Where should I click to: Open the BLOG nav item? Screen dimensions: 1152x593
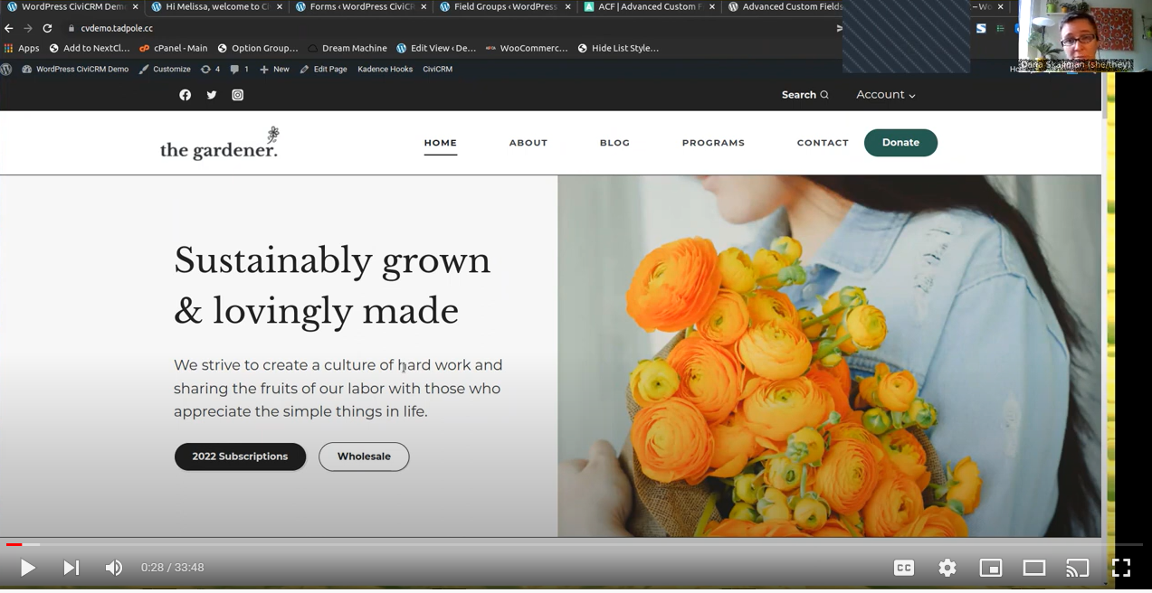point(614,143)
